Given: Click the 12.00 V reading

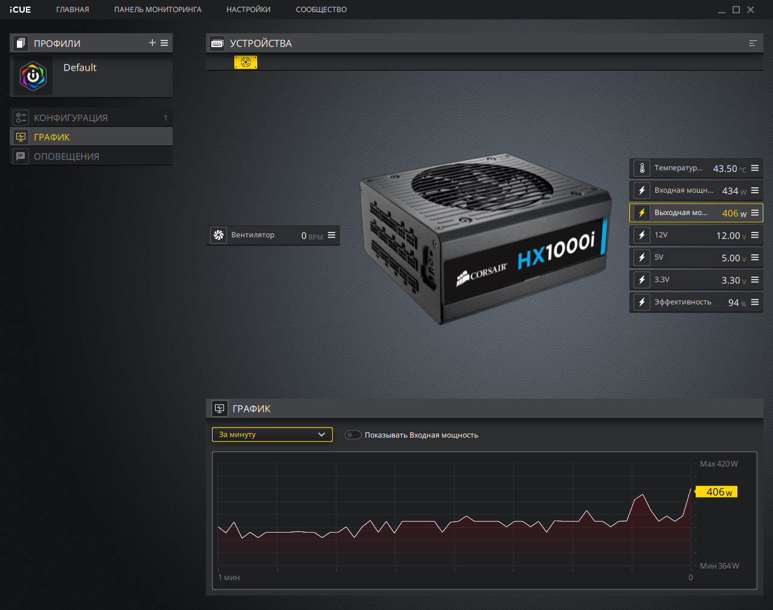Looking at the screenshot, I should [x=731, y=236].
